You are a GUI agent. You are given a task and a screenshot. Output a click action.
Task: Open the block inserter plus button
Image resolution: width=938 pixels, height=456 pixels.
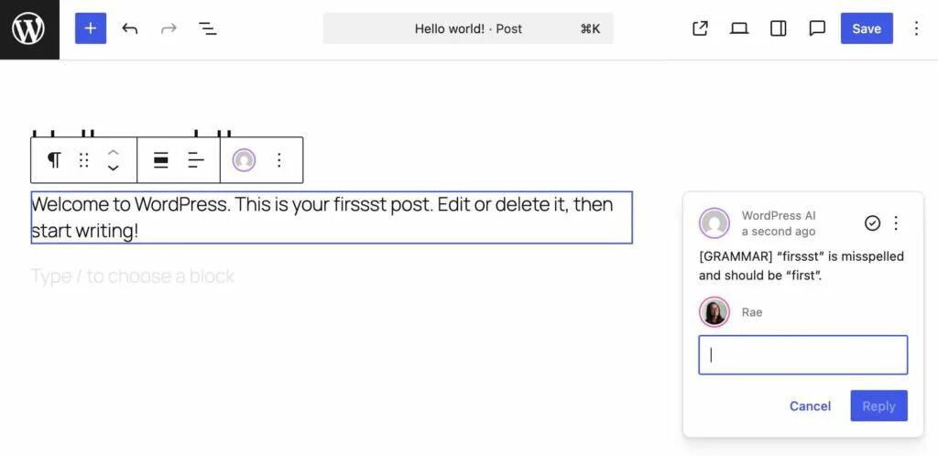point(91,28)
